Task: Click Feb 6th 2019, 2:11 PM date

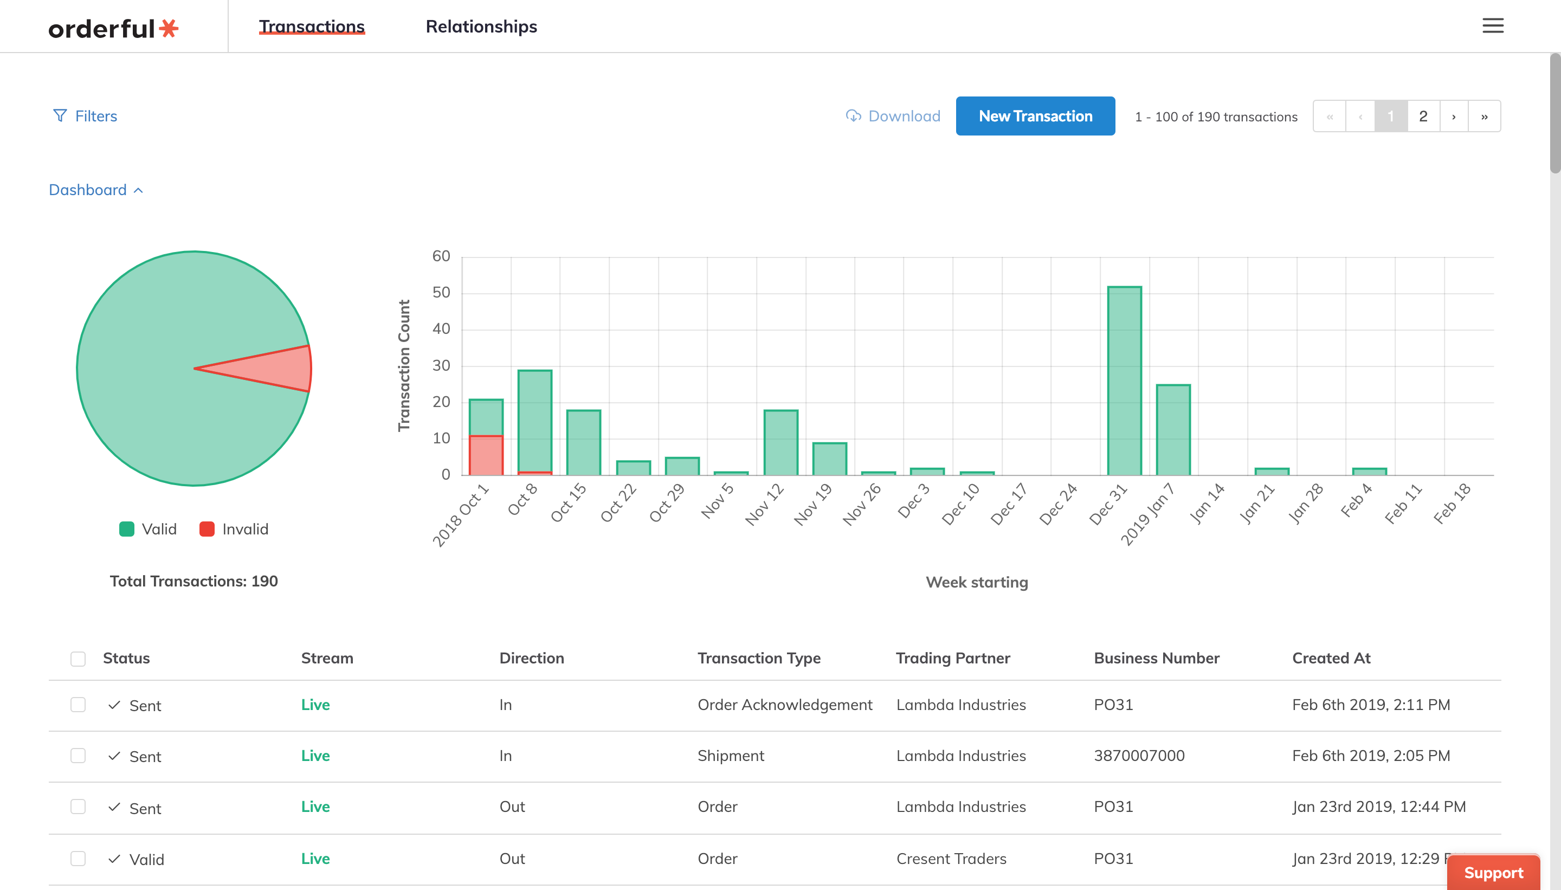Action: click(x=1371, y=705)
